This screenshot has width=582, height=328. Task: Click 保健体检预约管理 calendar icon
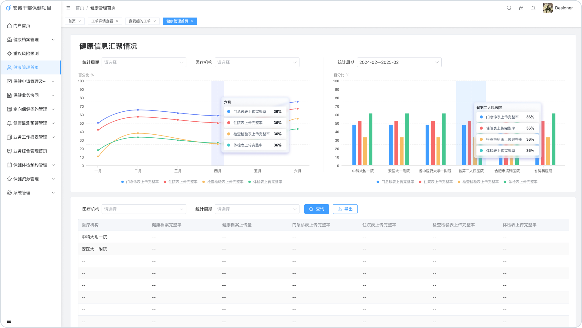(x=9, y=165)
